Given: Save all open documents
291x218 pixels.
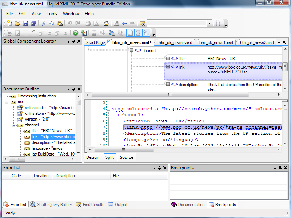Looking at the screenshot, I should pos(33,23).
